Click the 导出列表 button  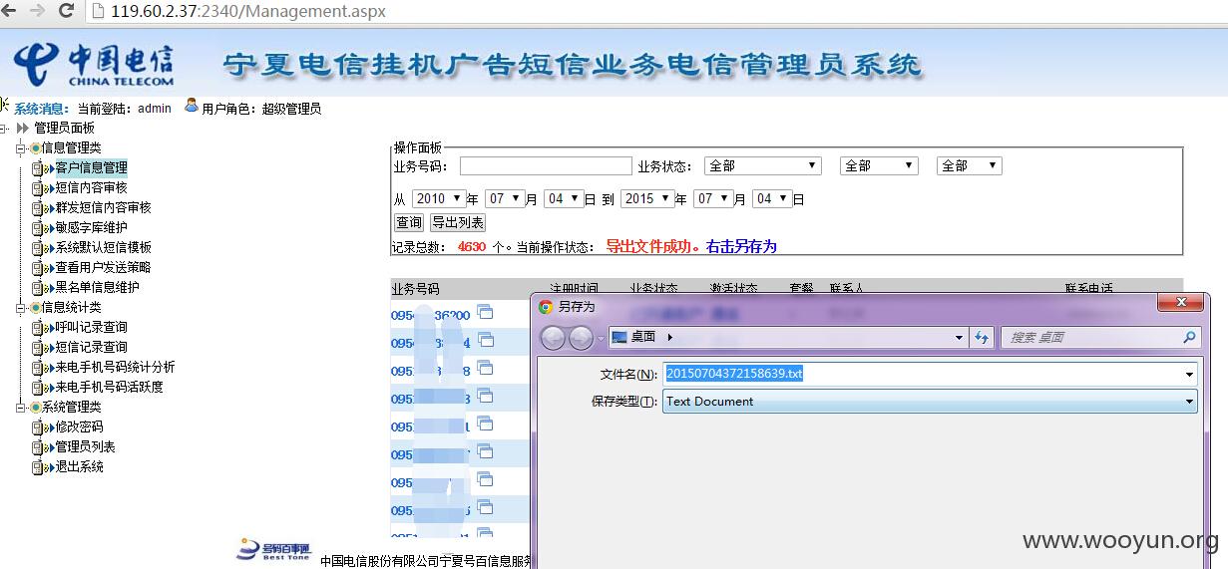coord(457,223)
